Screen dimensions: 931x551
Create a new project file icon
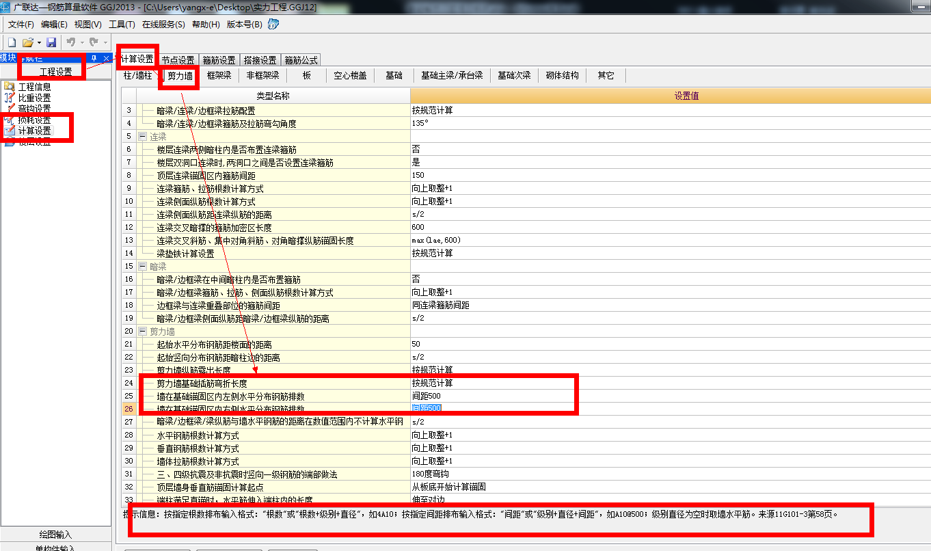pos(12,42)
